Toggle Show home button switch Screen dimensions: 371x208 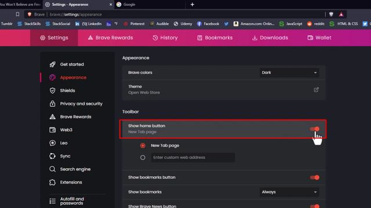tap(315, 129)
